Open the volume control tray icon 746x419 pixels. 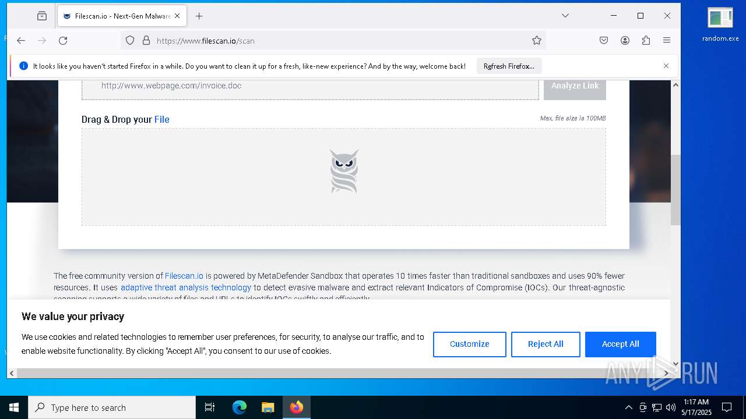pos(671,407)
